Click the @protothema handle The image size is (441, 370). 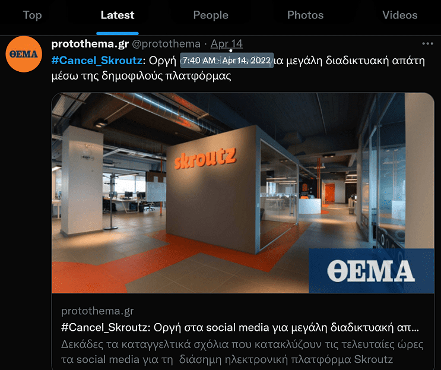[x=166, y=44]
